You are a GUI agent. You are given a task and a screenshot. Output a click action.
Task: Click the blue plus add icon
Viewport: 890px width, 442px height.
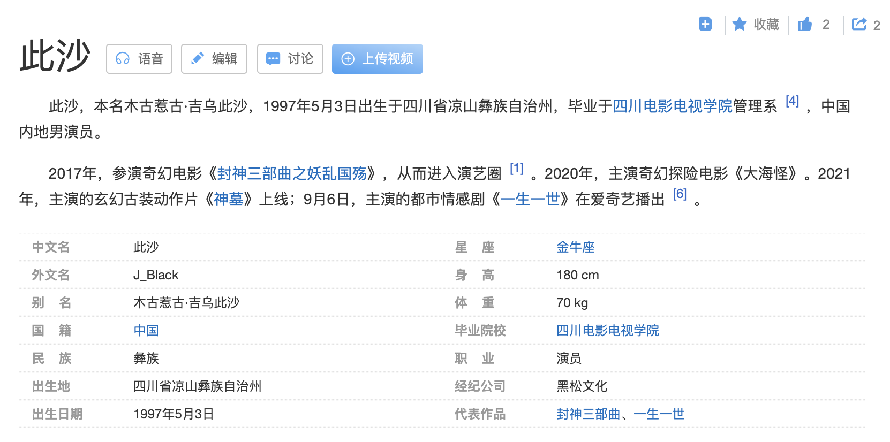pyautogui.click(x=705, y=24)
